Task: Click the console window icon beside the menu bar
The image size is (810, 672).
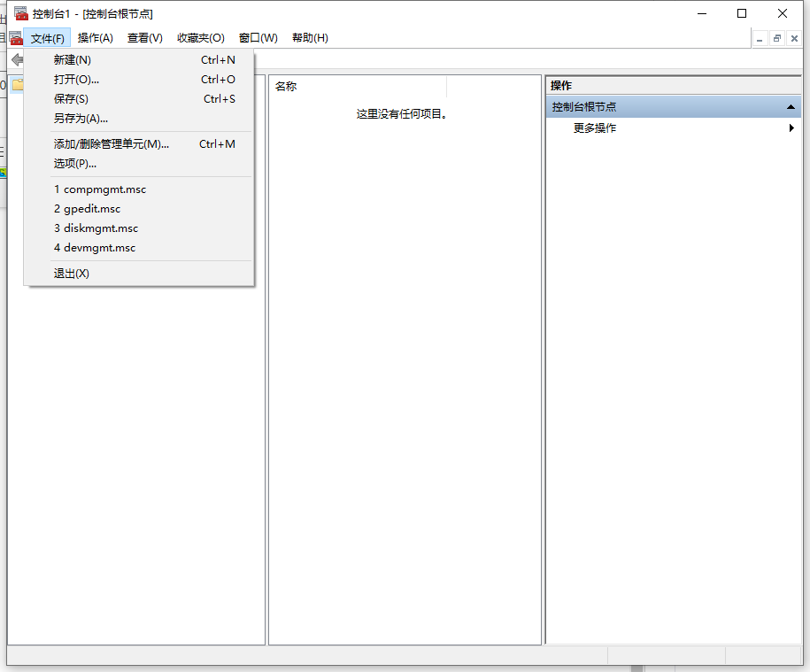Action: click(x=16, y=38)
